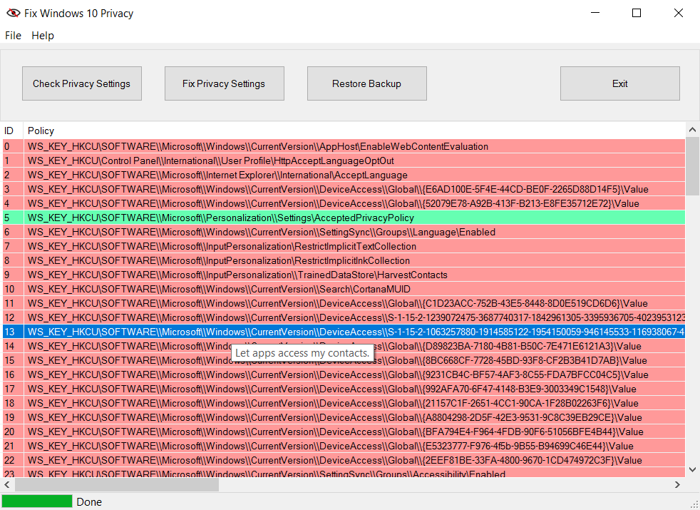Click the horizontal scrollbar right arrow
The height and width of the screenshot is (510, 700).
click(x=678, y=484)
